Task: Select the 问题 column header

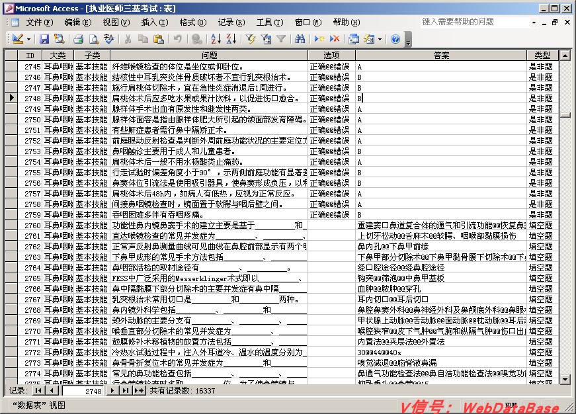Action: pos(209,55)
